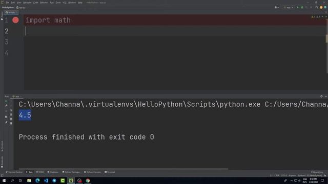Open code with me user dropdown

[x=277, y=8]
